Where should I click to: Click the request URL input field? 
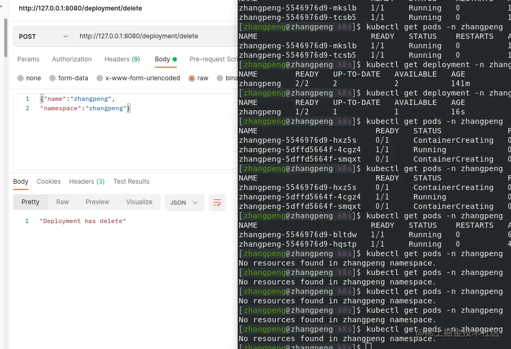(x=156, y=36)
